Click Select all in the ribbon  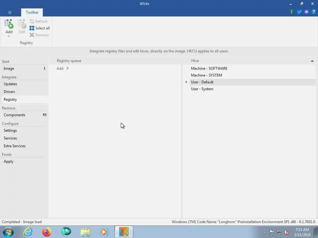(x=39, y=28)
